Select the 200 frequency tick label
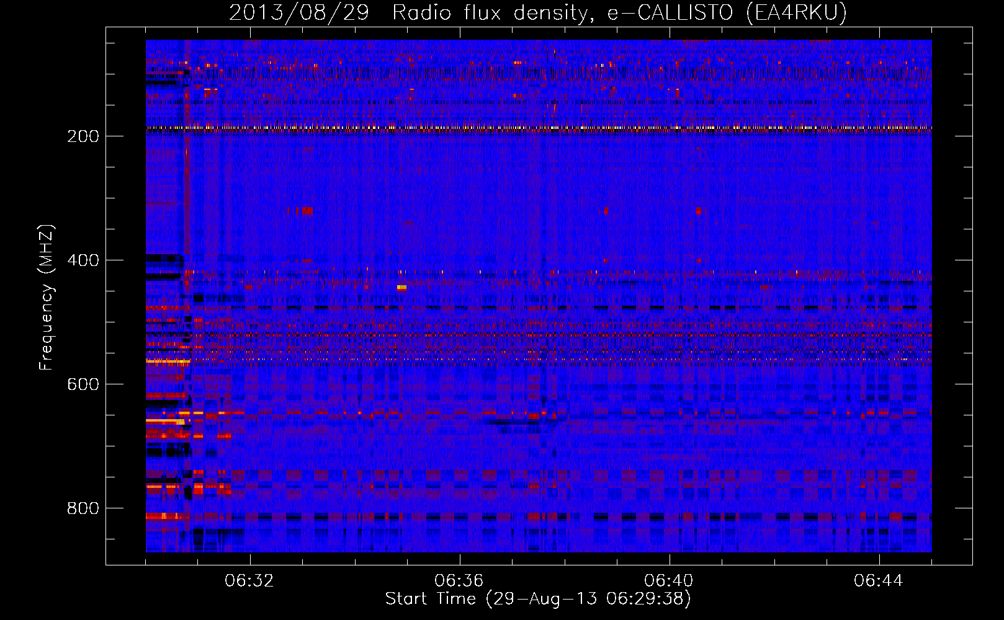Screen dimensions: 1004x620 point(83,136)
